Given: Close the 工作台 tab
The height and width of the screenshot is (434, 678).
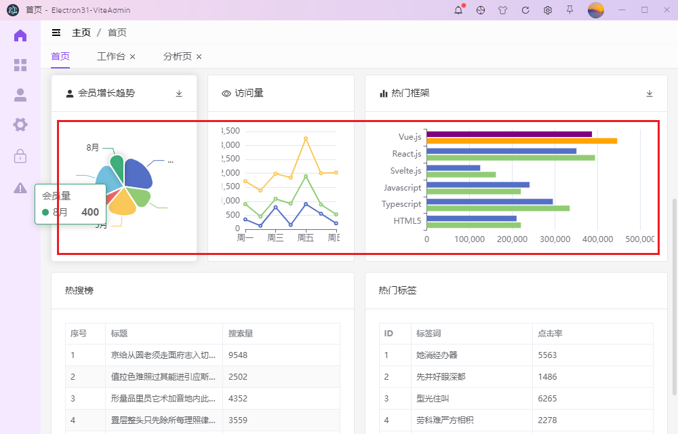Looking at the screenshot, I should pyautogui.click(x=133, y=57).
